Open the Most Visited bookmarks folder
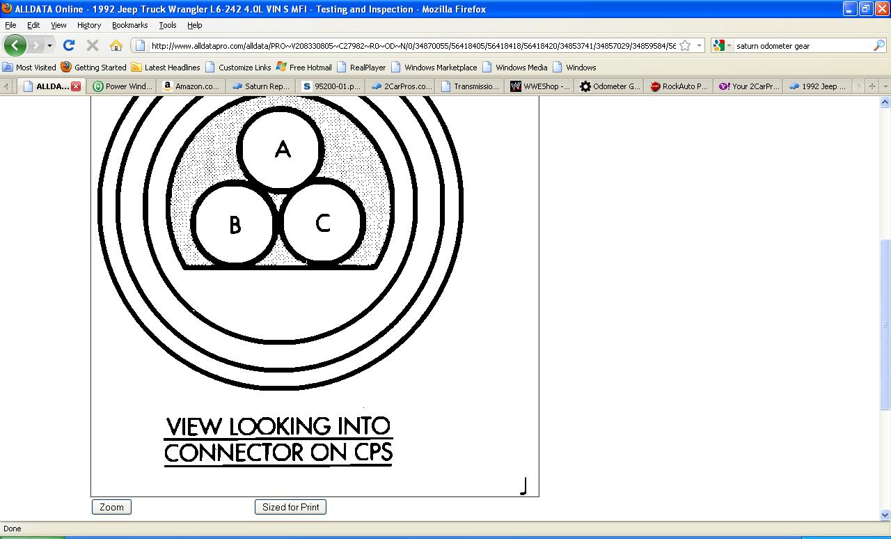The height and width of the screenshot is (539, 891). click(29, 68)
